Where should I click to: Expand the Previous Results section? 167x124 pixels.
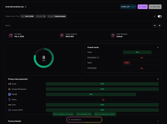[x=158, y=121]
